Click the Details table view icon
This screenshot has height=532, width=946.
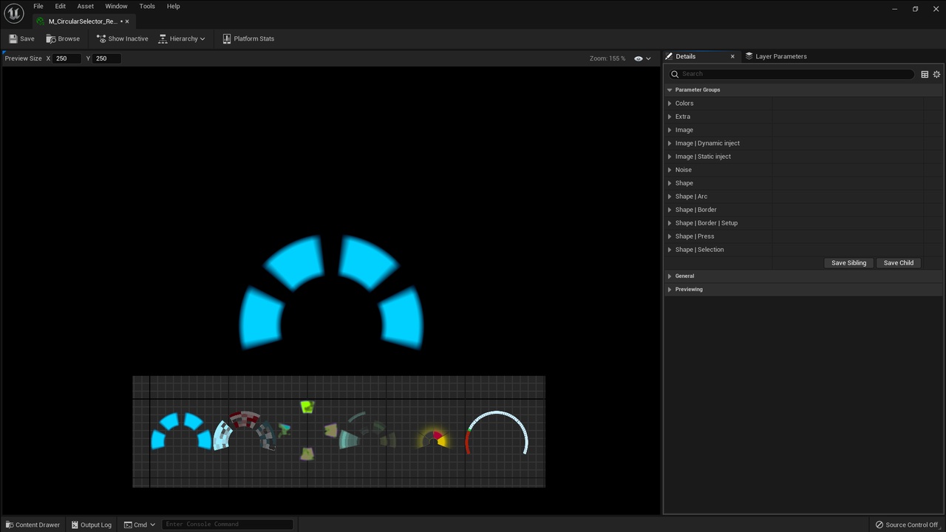(x=925, y=74)
